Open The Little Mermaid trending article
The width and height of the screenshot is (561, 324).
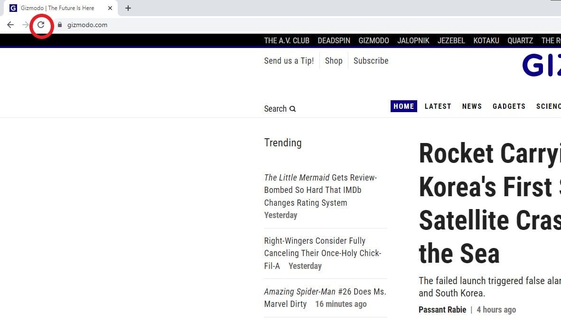coord(320,190)
